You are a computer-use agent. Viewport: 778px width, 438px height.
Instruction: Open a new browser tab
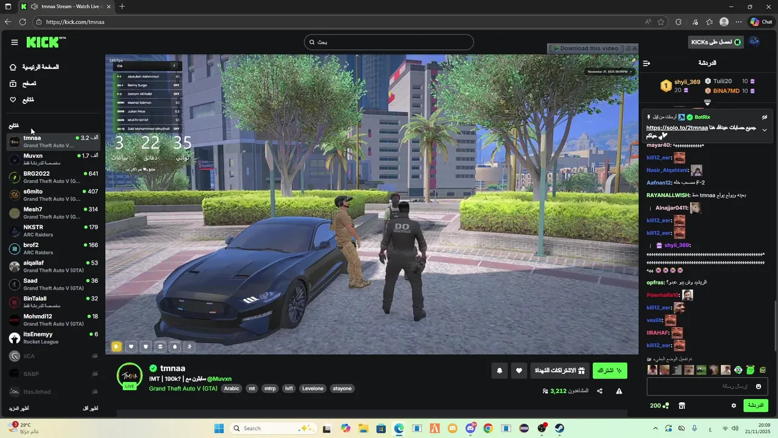tap(122, 7)
